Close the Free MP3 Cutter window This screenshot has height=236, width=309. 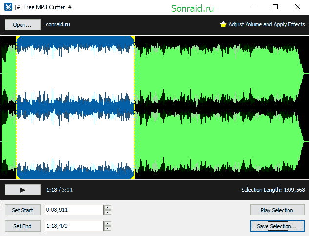coord(298,7)
